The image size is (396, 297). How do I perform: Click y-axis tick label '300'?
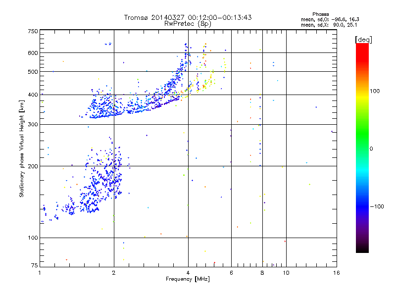33,125
